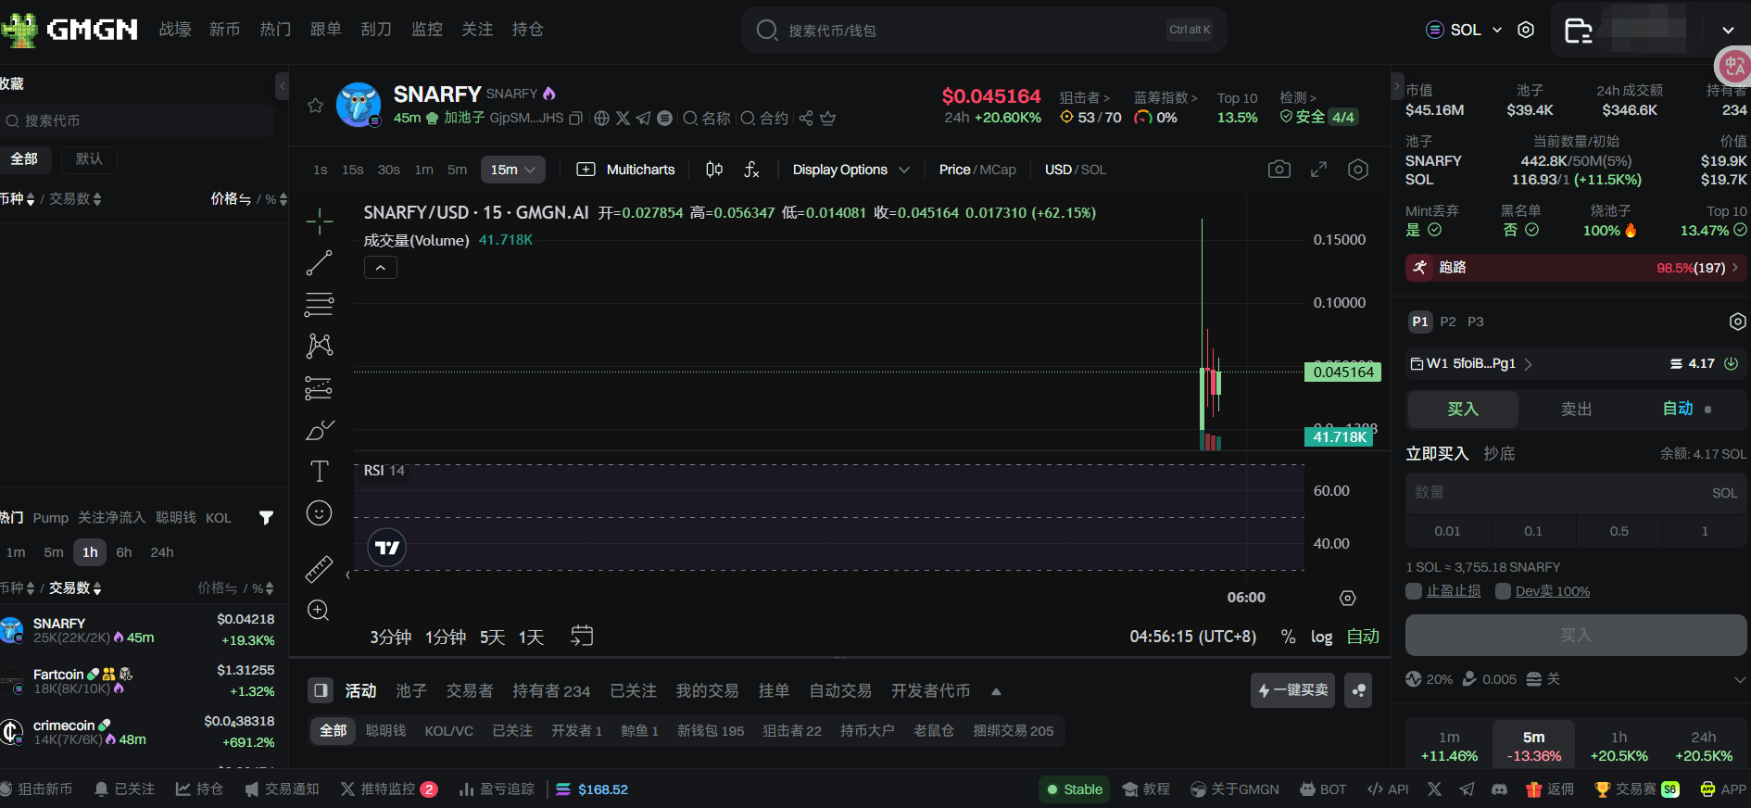1751x808 pixels.
Task: Open the SOL chain selector dropdown
Action: pos(1464,30)
